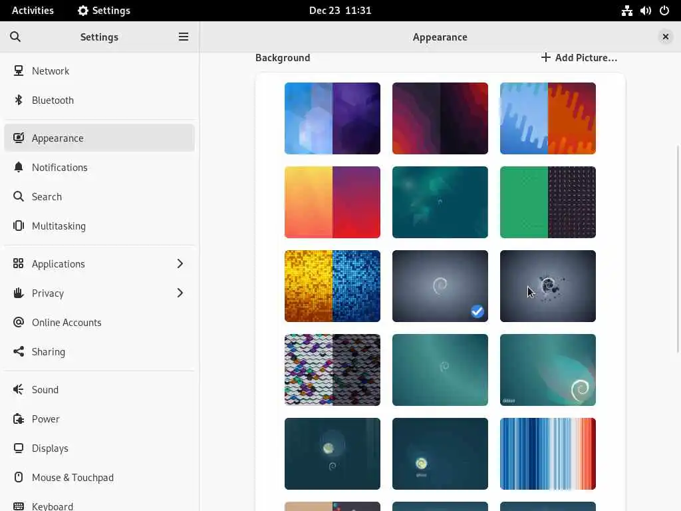This screenshot has height=511, width=681.
Task: Click the Appearance monitor icon
Action: coord(18,138)
